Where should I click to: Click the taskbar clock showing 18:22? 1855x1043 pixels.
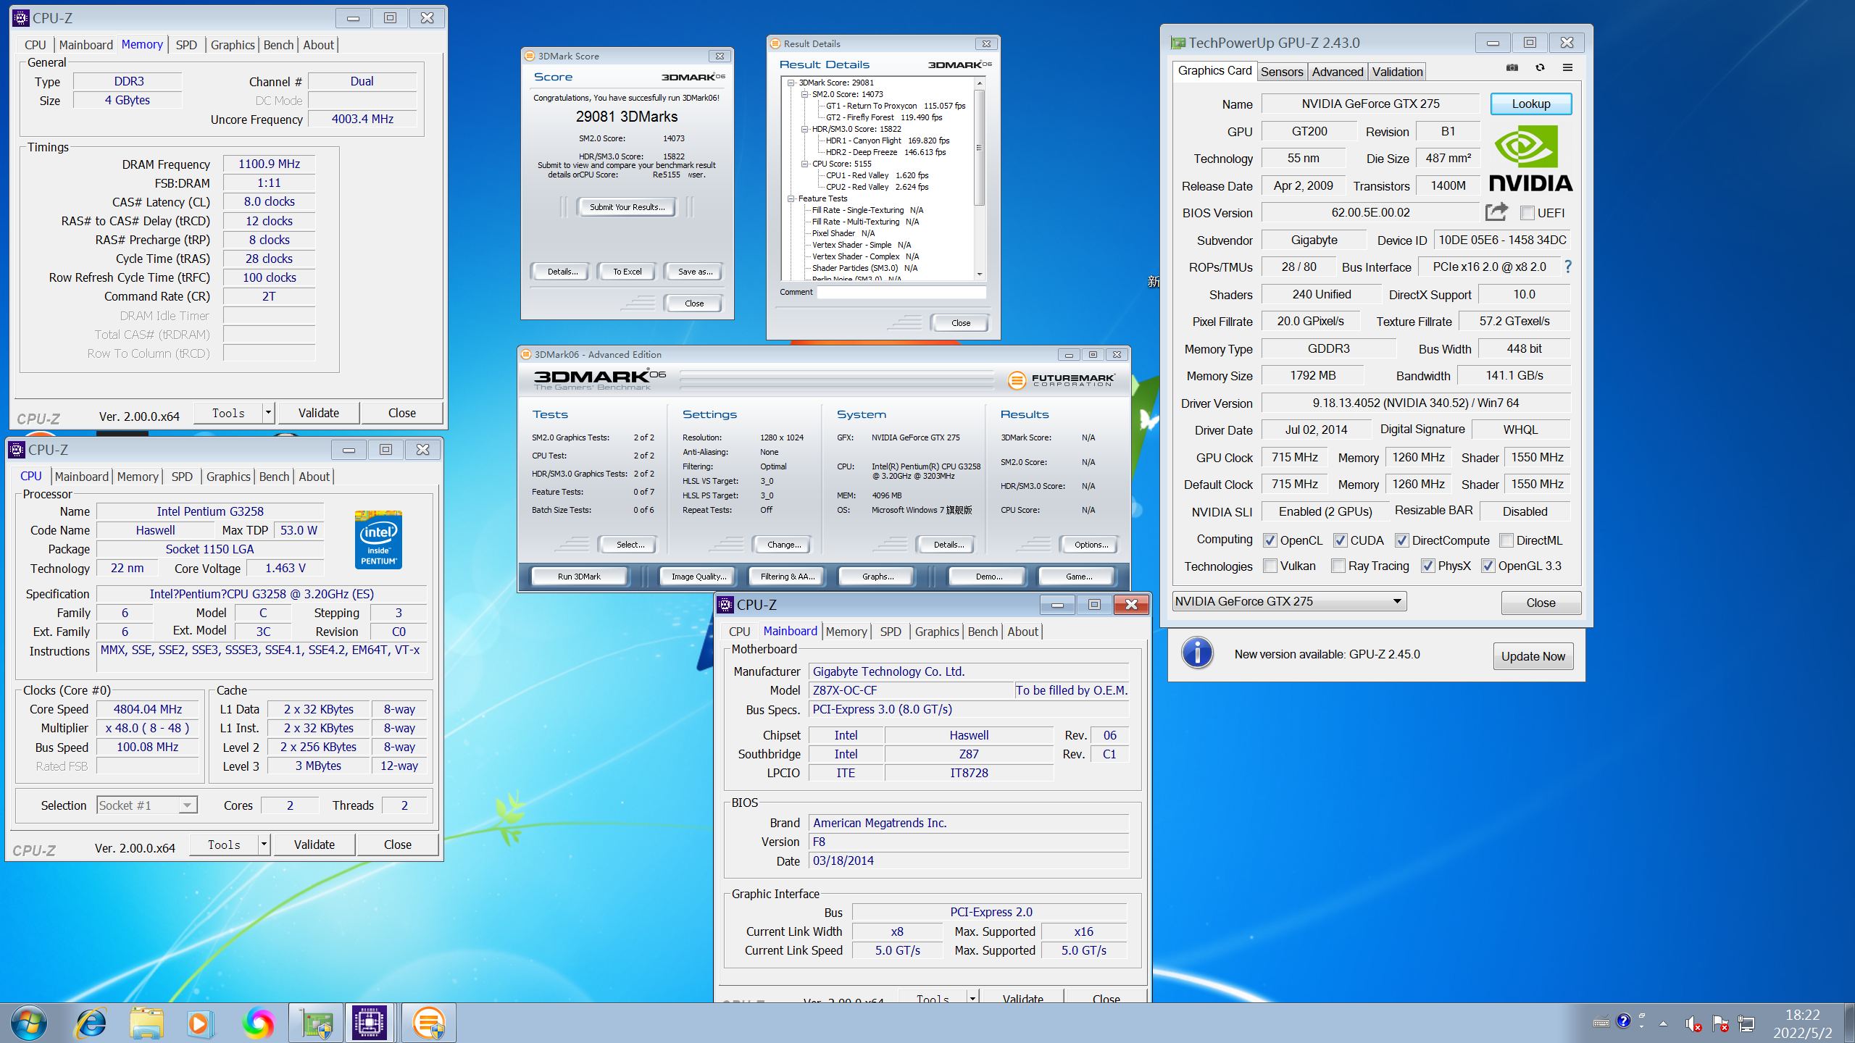tap(1802, 1023)
